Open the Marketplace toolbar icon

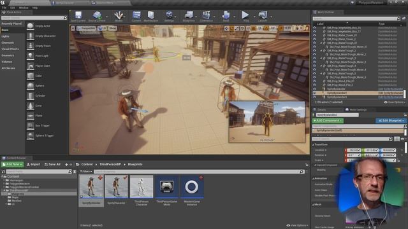(x=150, y=16)
